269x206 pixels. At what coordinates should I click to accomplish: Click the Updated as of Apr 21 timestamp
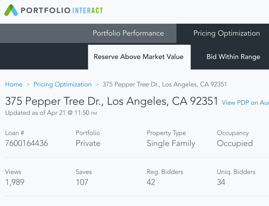pos(51,113)
